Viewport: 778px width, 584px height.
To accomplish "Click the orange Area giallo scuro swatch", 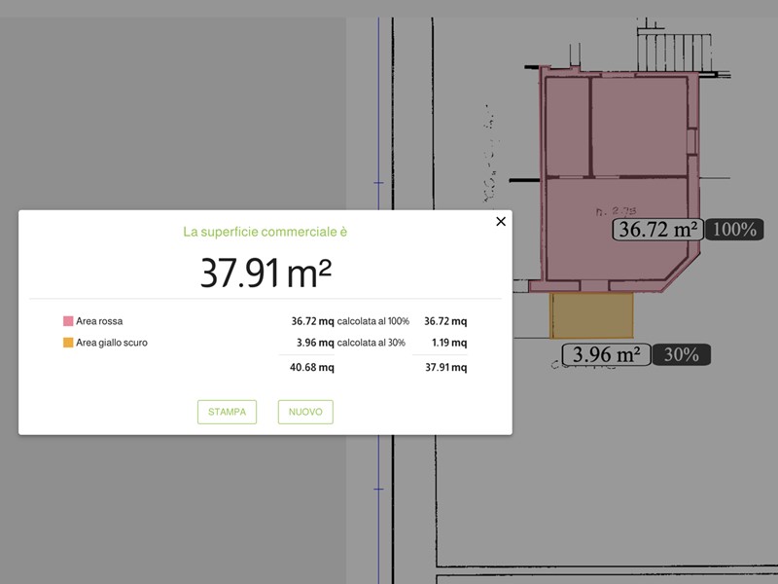I will (68, 343).
